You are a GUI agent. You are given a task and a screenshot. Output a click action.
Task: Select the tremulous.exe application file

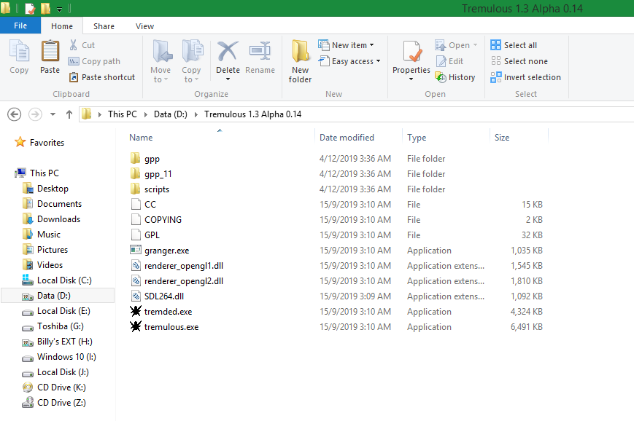171,327
